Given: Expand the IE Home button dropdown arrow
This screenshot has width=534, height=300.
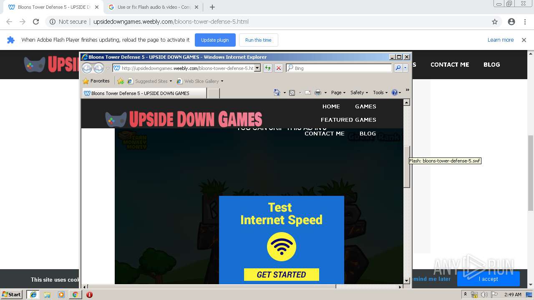Looking at the screenshot, I should pos(285,93).
